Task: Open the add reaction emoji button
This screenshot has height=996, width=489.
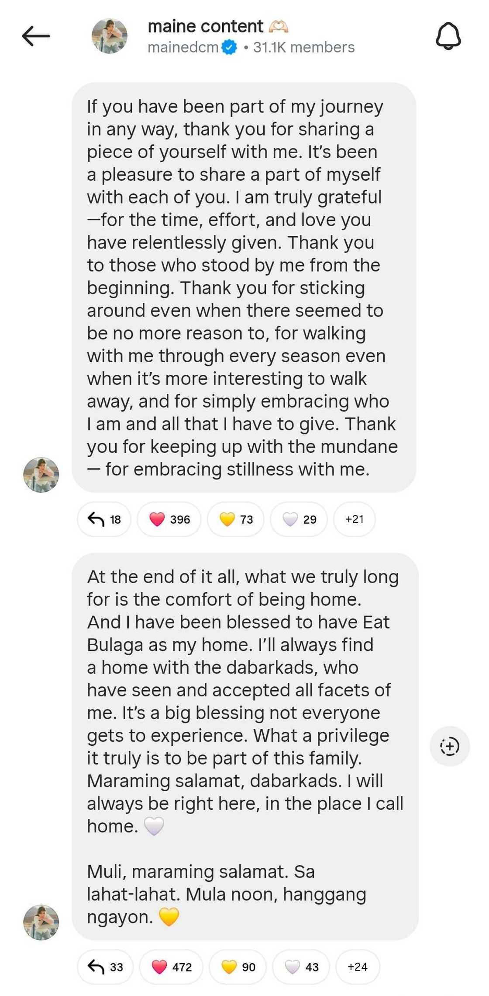Action: click(449, 746)
